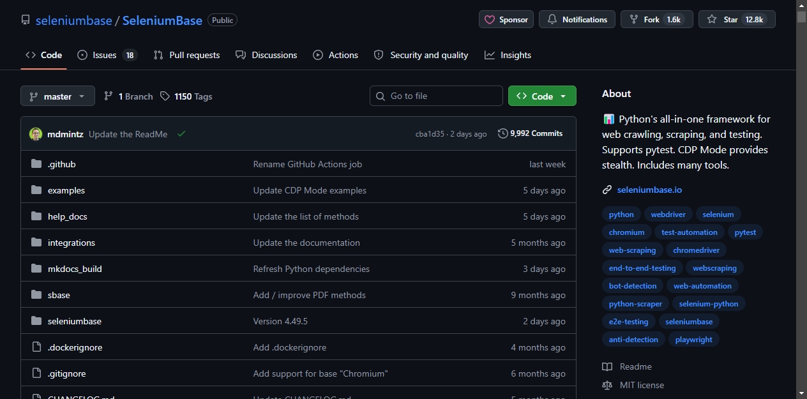Expand the master branch dropdown

click(57, 96)
